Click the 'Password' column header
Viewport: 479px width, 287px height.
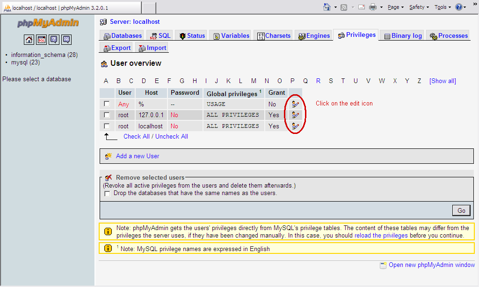[185, 92]
